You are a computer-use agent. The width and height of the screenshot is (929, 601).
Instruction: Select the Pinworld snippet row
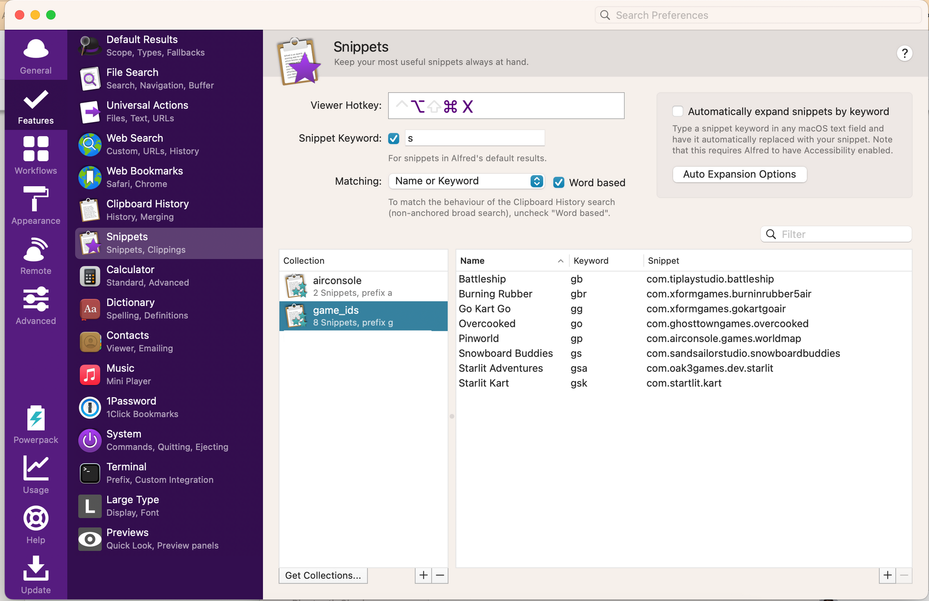[684, 339]
